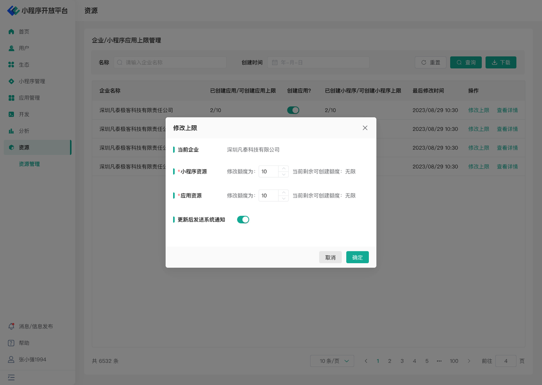Click the 请输入企业名称 search input field
542x385 pixels.
(170, 63)
